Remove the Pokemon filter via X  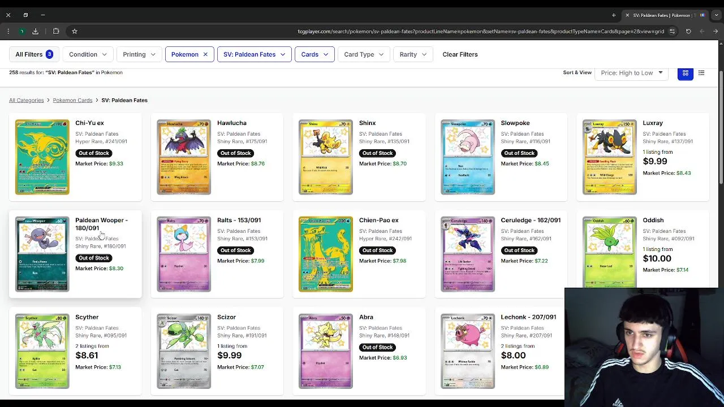205,54
